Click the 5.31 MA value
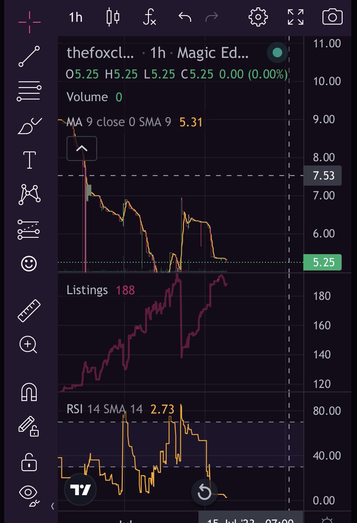This screenshot has width=357, height=523. [191, 122]
